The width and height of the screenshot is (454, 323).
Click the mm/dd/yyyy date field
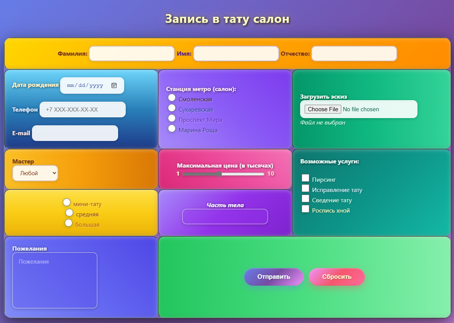(x=92, y=85)
